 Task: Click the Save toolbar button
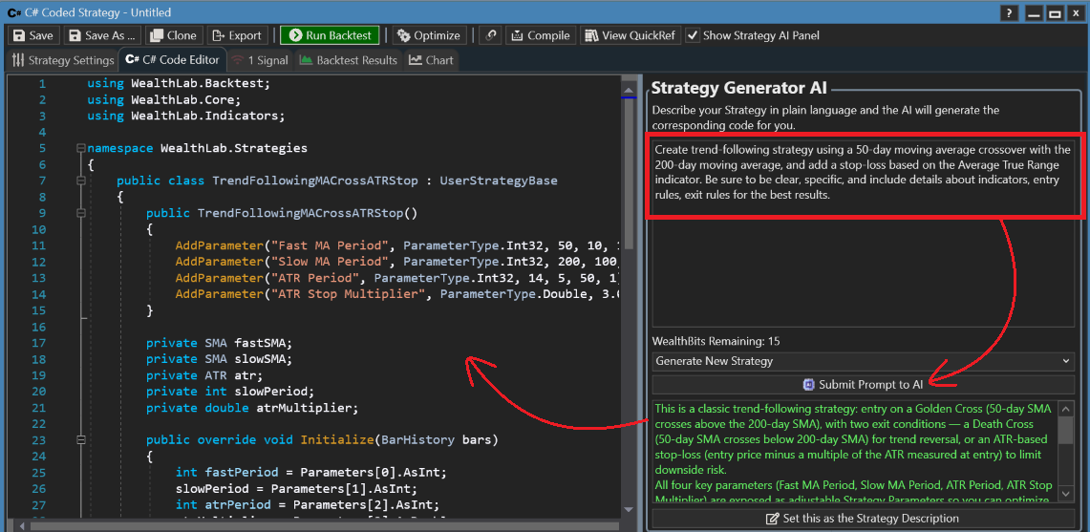33,35
